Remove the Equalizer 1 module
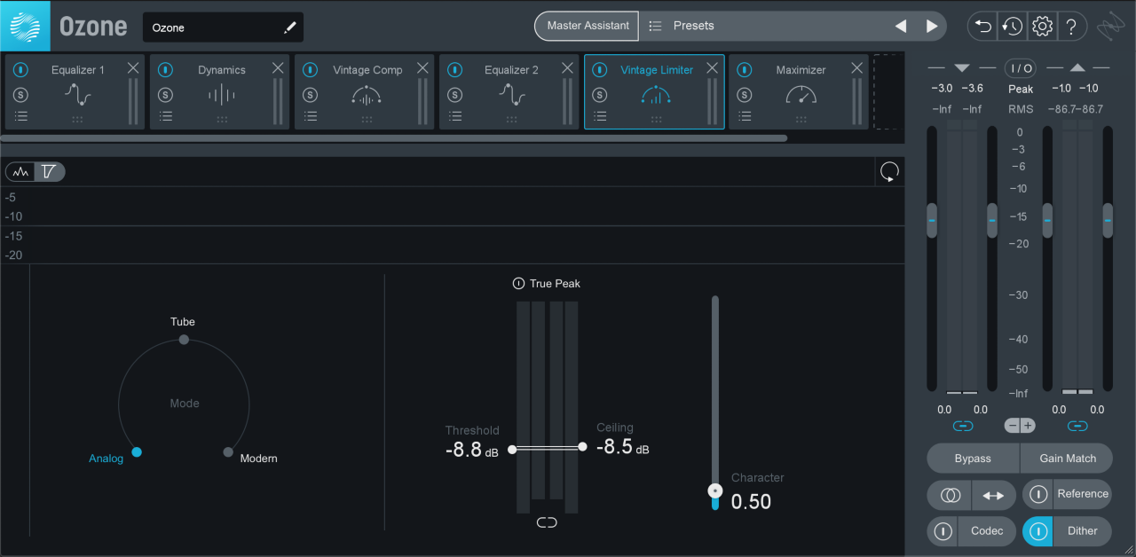 [133, 68]
